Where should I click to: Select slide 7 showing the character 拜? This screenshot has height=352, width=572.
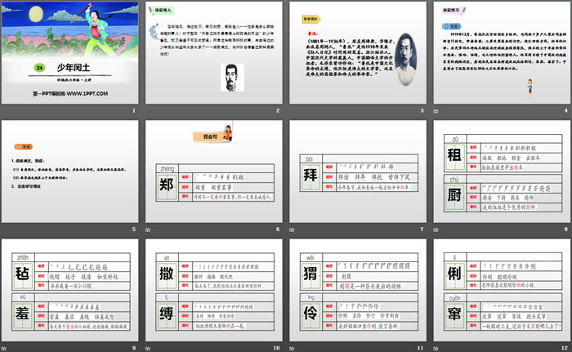(358, 172)
